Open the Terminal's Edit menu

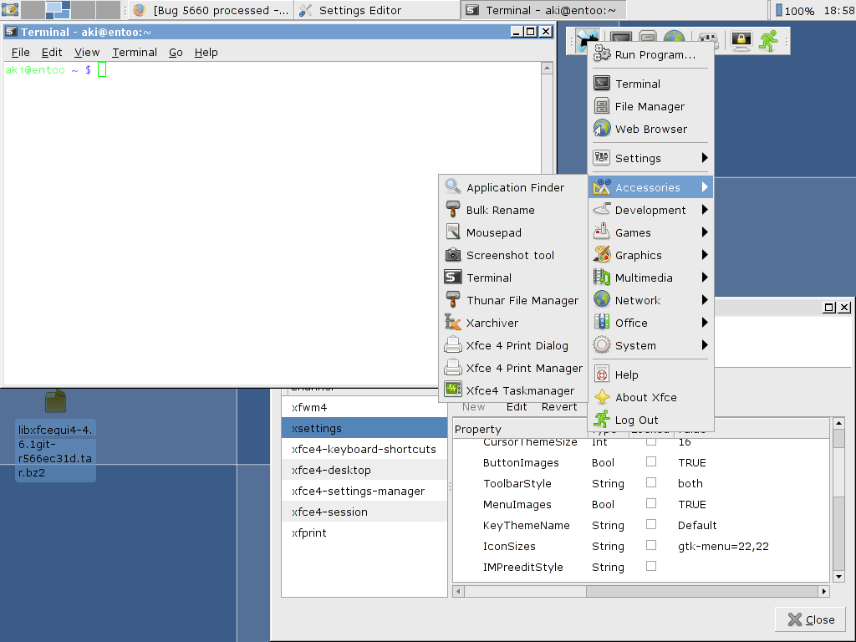52,52
